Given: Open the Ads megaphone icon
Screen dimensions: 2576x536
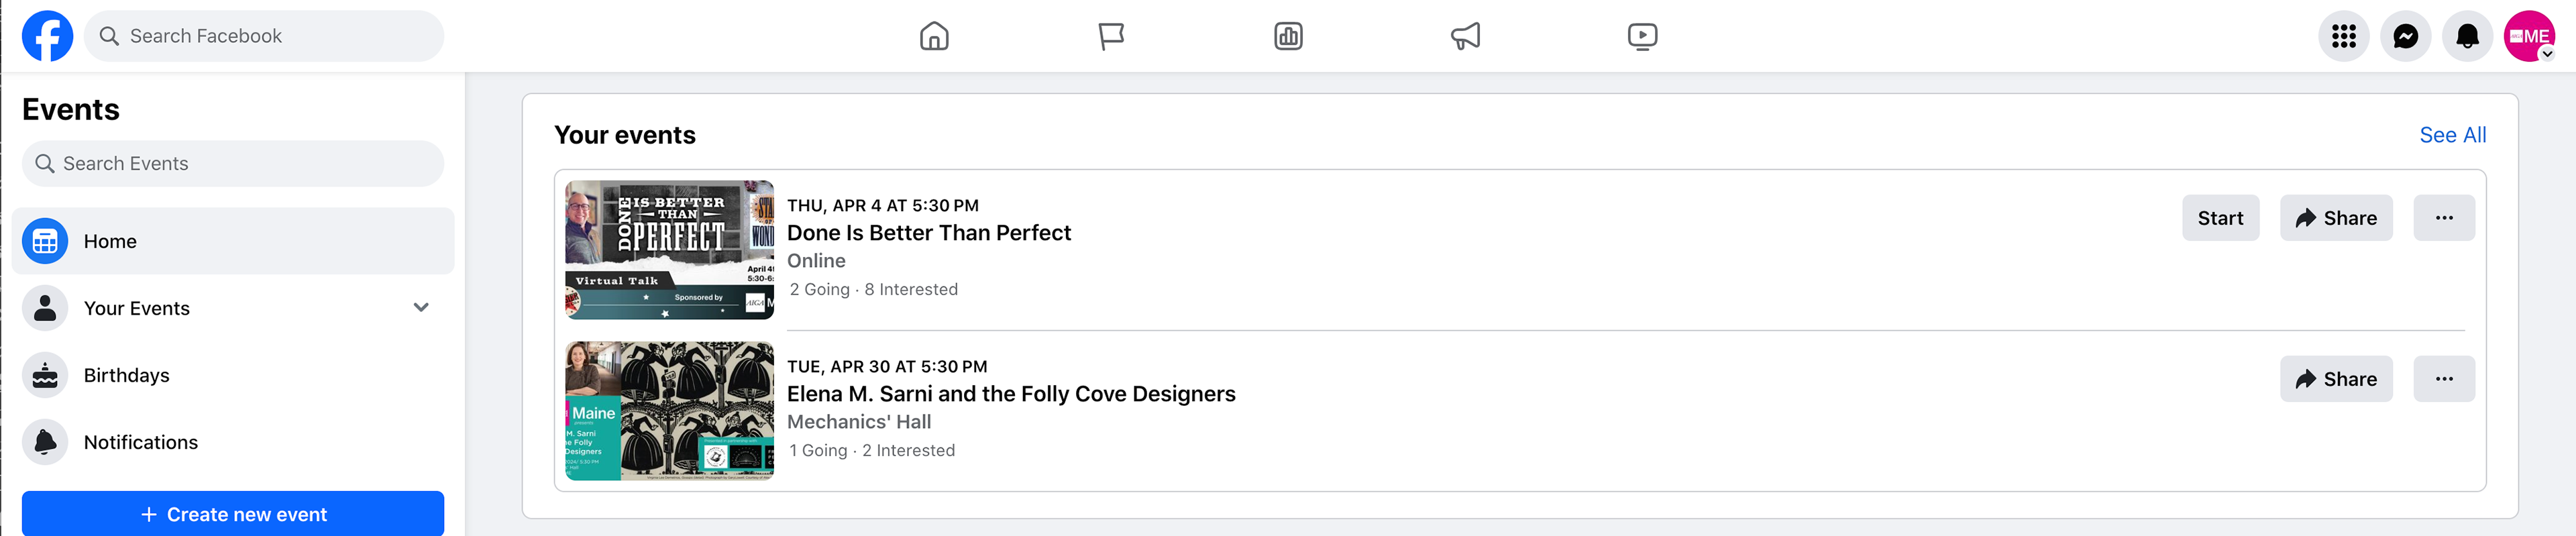Looking at the screenshot, I should (1465, 36).
